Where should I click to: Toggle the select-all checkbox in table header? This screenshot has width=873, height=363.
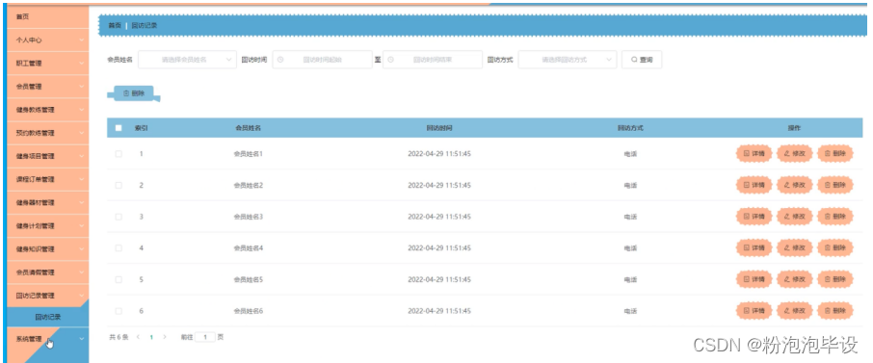(x=119, y=128)
